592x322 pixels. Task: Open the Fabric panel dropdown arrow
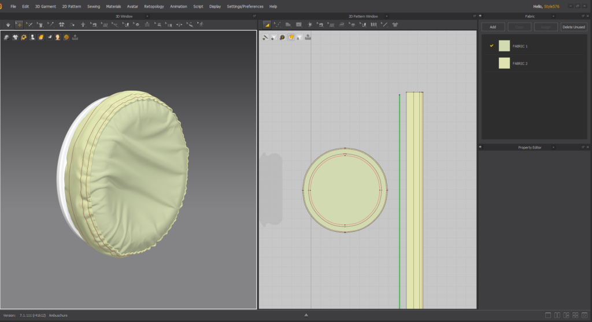coord(553,16)
